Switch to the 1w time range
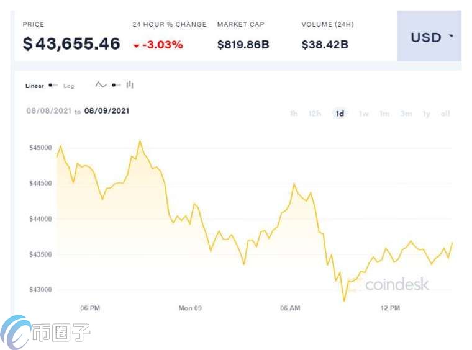 tap(364, 114)
